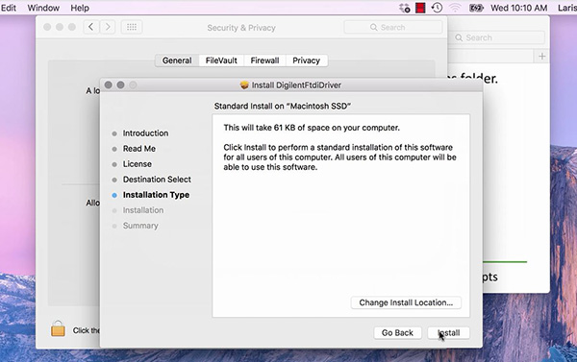The width and height of the screenshot is (577, 362).
Task: Click the Time Machine menu bar icon
Action: [x=437, y=8]
